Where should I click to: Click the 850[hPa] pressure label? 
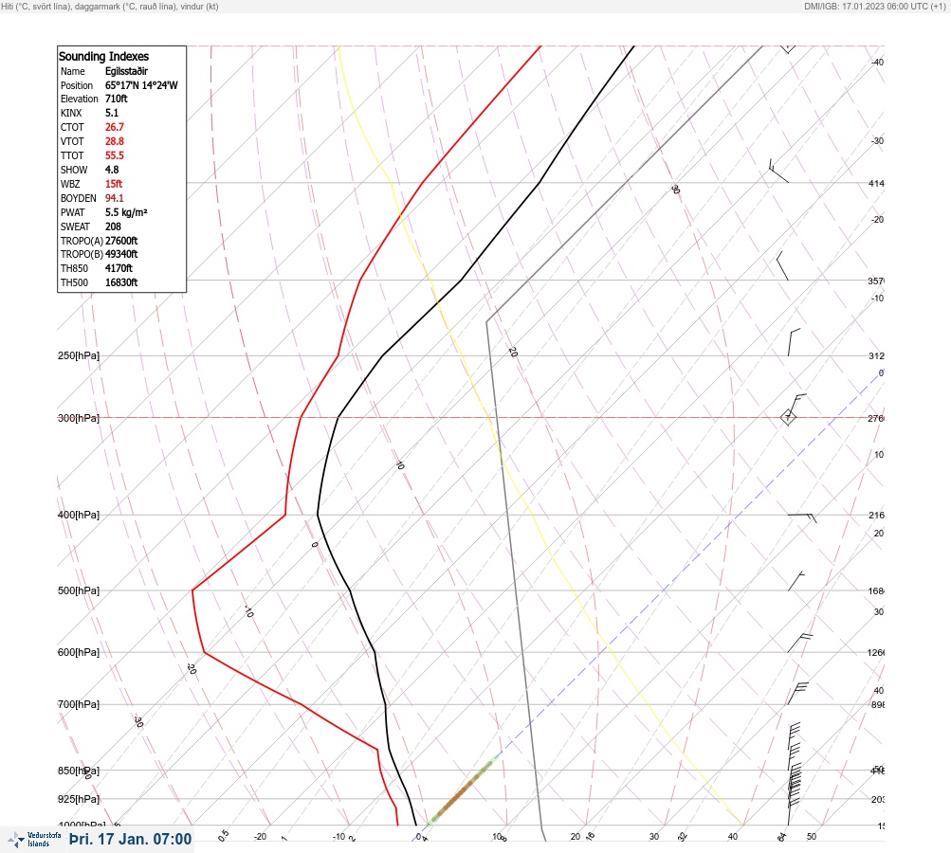pos(79,771)
